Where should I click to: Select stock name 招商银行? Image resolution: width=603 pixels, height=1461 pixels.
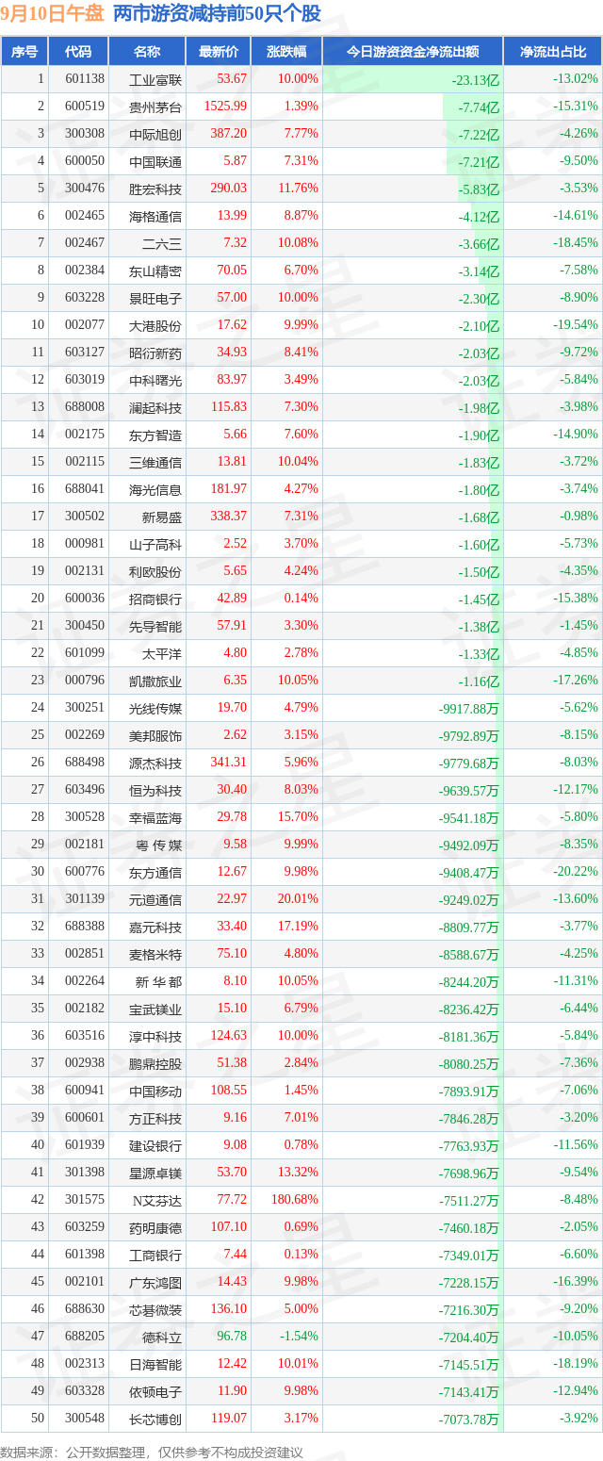tap(155, 599)
